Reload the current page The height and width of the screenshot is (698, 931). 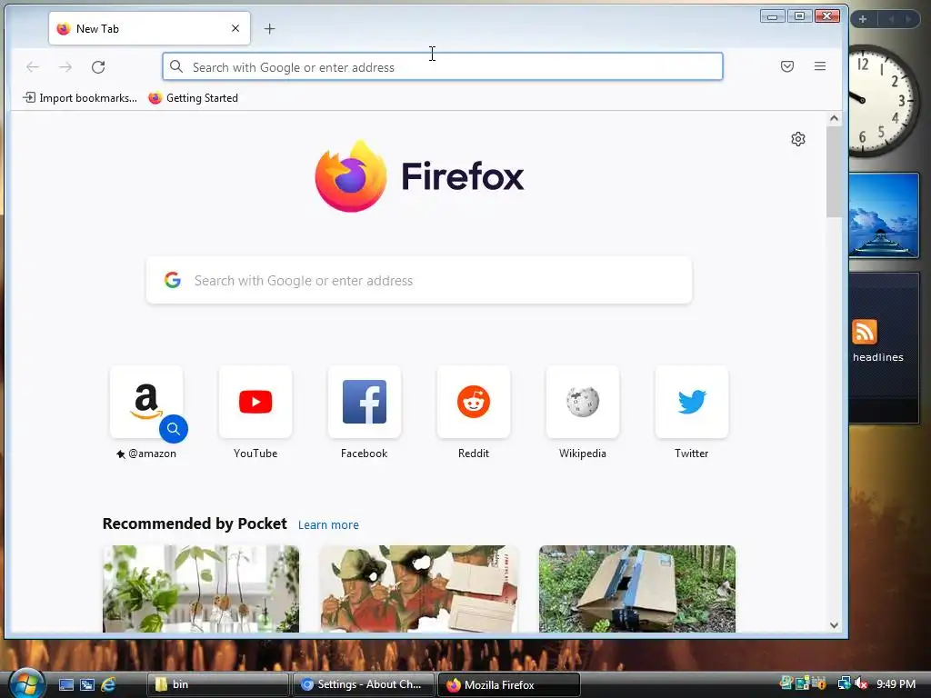click(98, 67)
